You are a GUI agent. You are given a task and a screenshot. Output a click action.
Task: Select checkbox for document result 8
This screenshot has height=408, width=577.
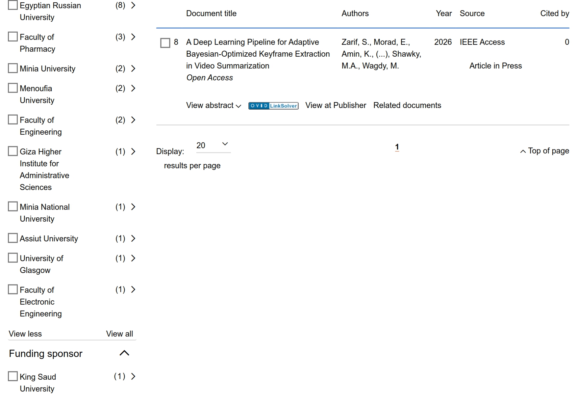165,43
